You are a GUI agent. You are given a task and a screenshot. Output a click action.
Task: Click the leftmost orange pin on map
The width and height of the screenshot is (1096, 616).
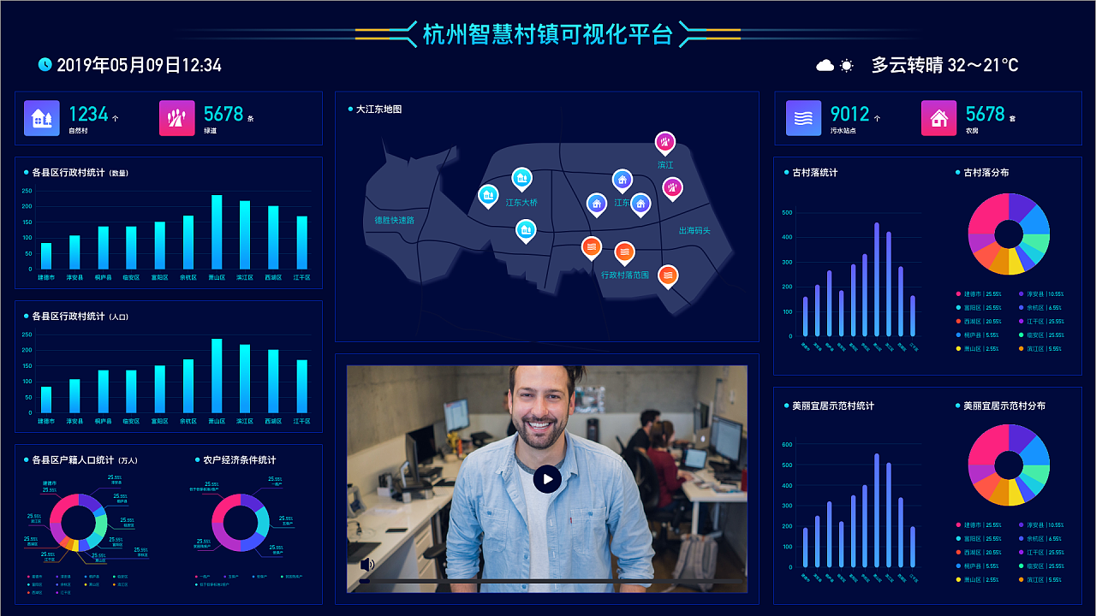pos(591,246)
